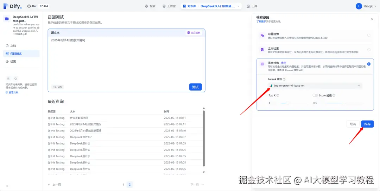Image resolution: width=380 pixels, height=191 pixels.
Task: Adjust the Score 阈值 slider
Action: 344,103
